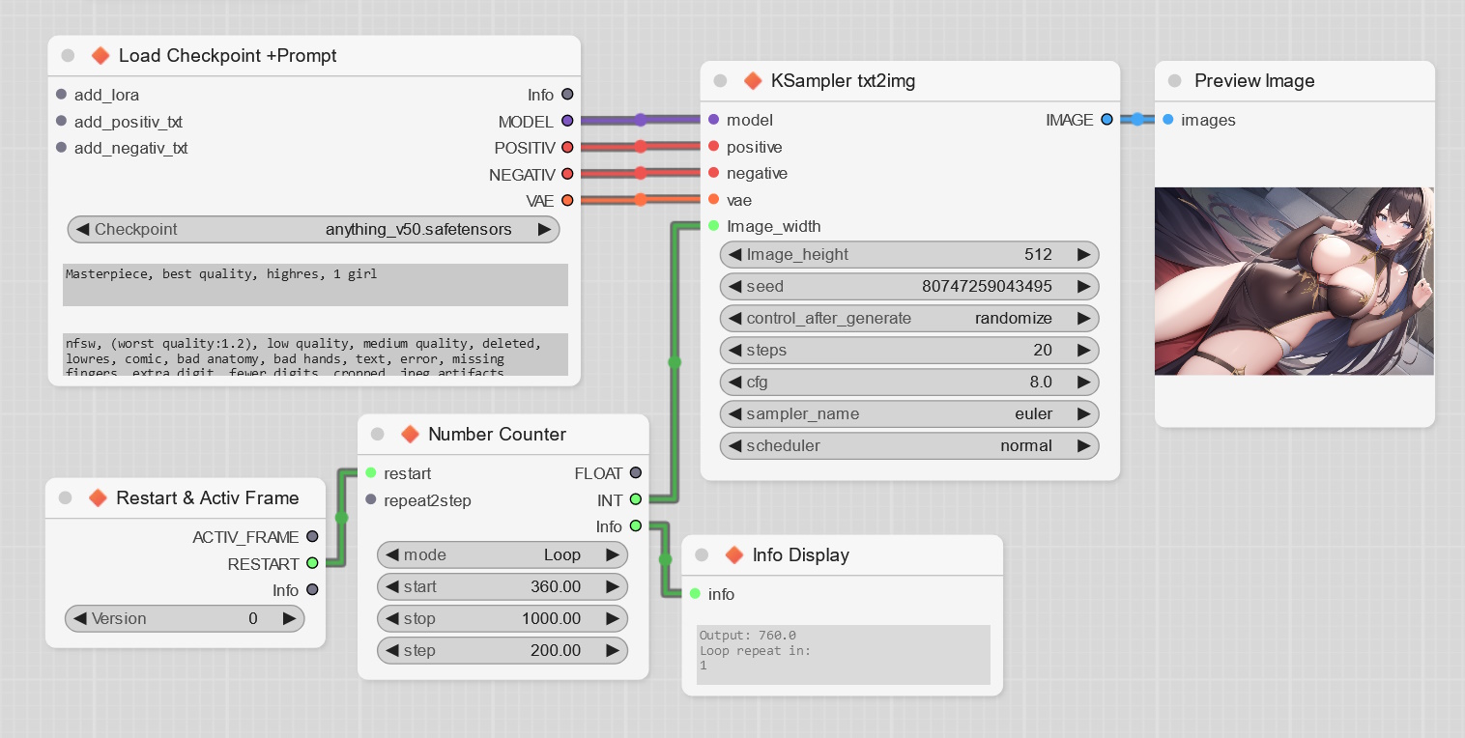
Task: Click the Info Display node's diamond icon
Action: click(734, 555)
